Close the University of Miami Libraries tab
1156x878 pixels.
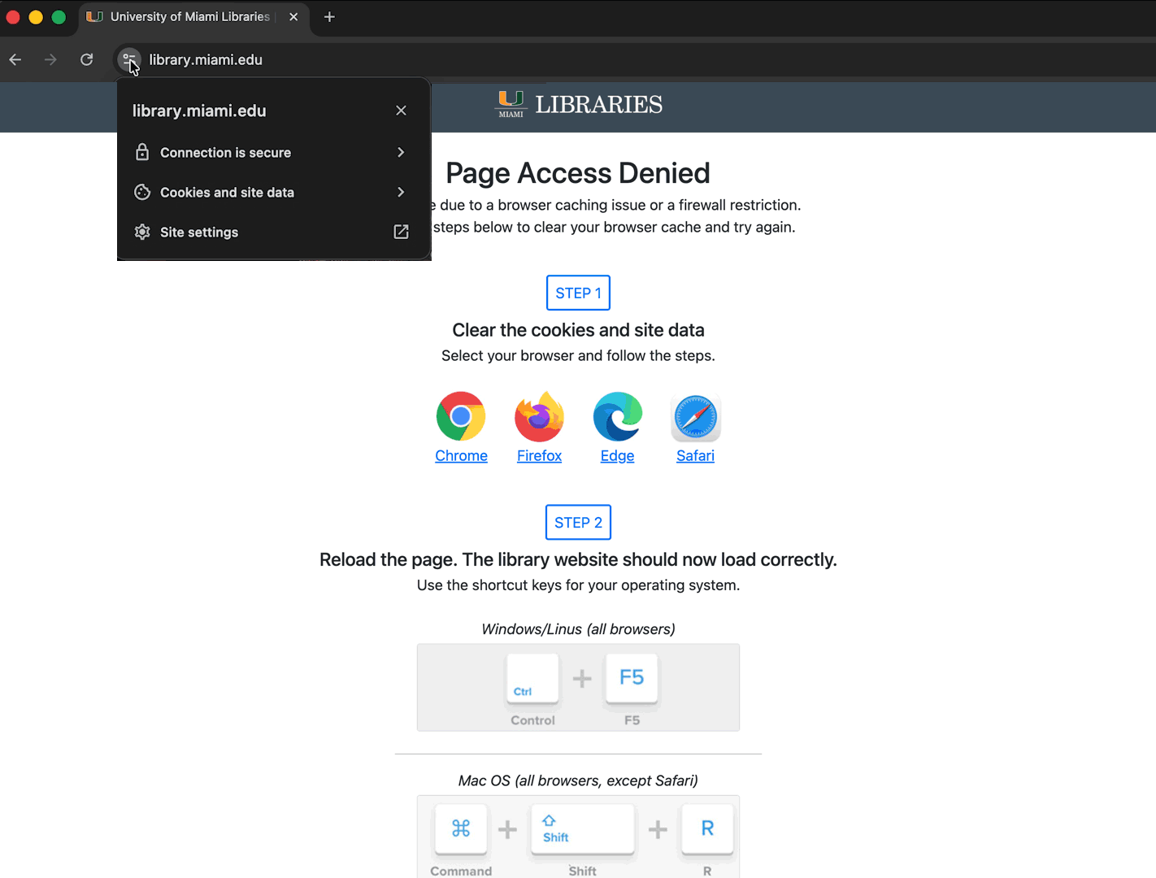tap(293, 16)
